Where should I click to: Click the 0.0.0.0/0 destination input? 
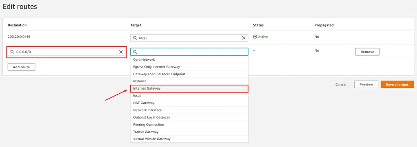coord(66,52)
